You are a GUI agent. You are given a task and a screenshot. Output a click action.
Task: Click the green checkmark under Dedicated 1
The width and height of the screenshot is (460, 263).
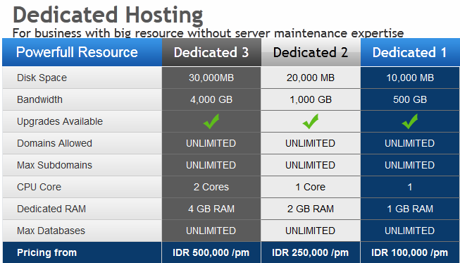410,121
